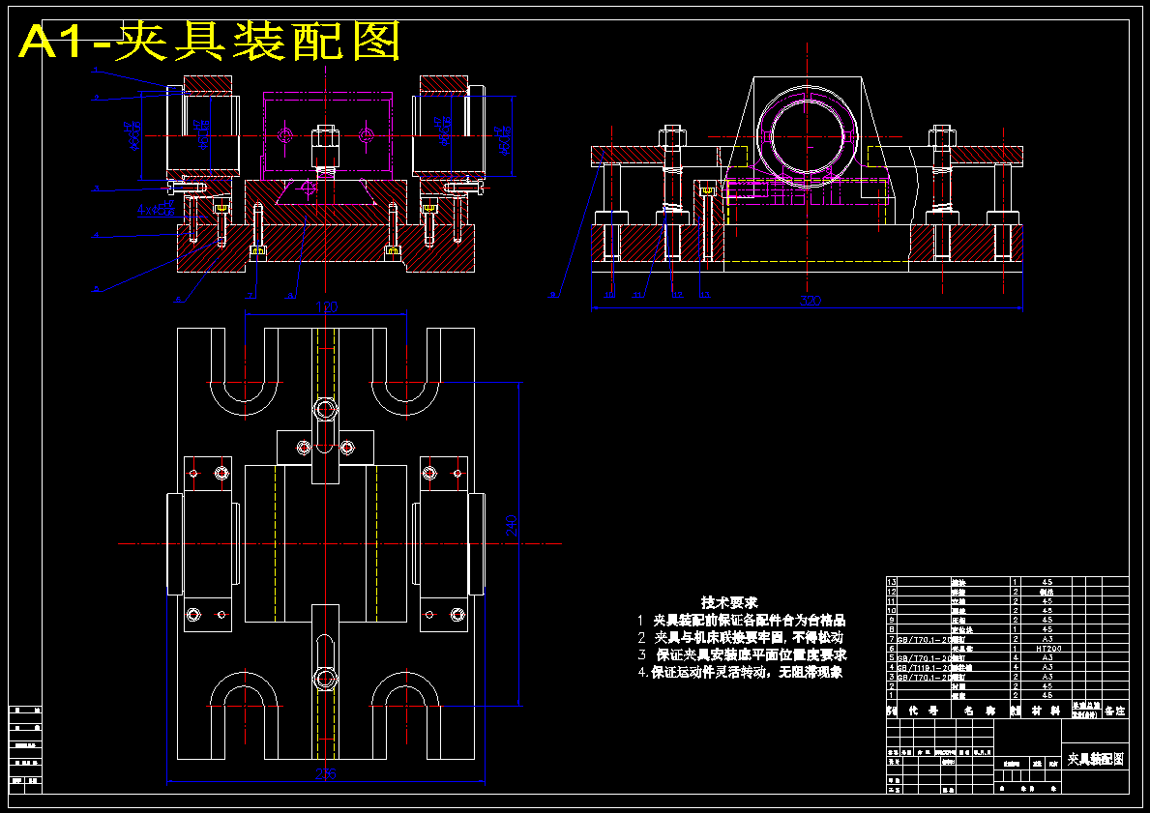Click requirement line '2 夹具与机床联接要牢固'

[x=739, y=637]
